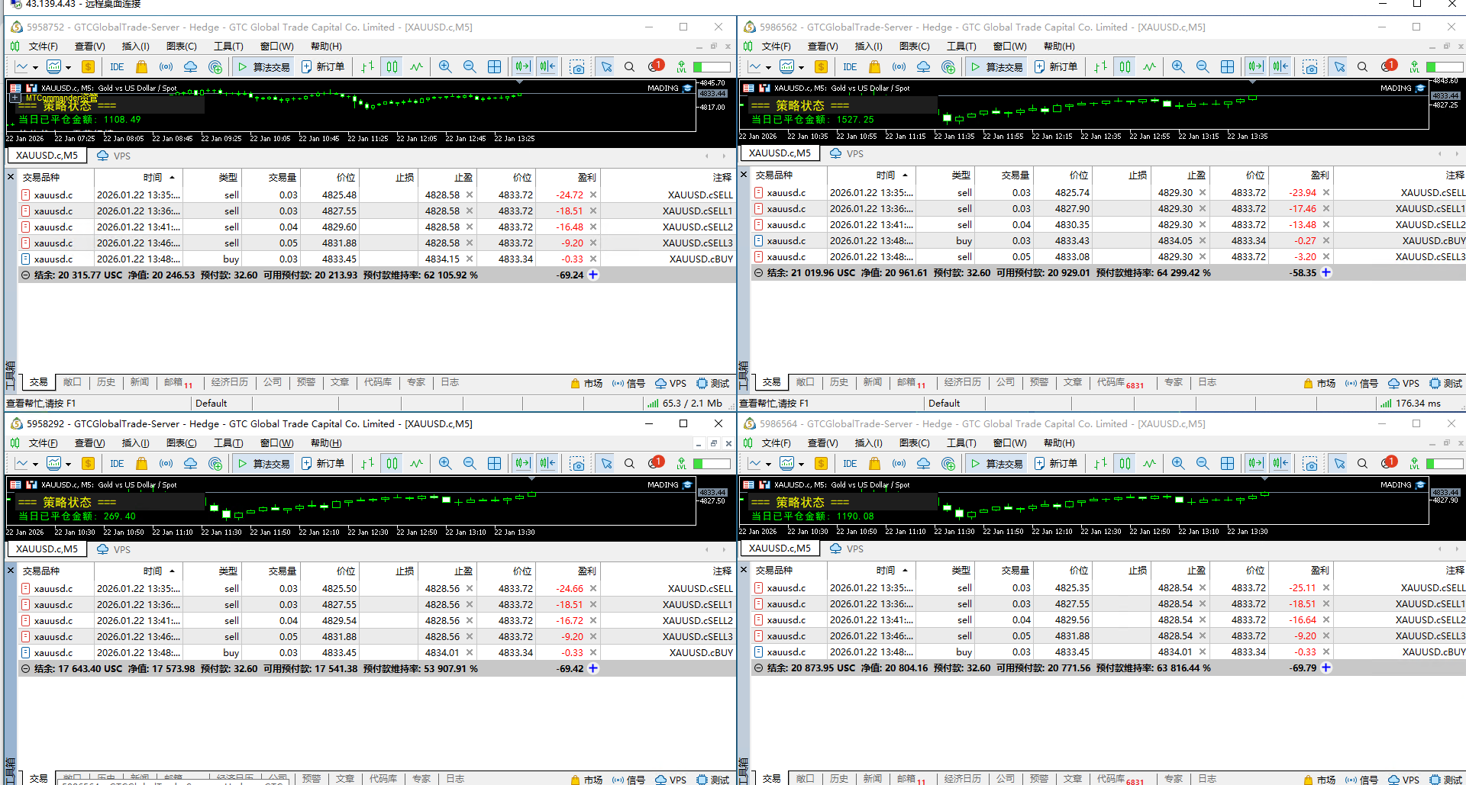Zoom in the chart in the 5958752 window
The image size is (1466, 785).
(445, 67)
